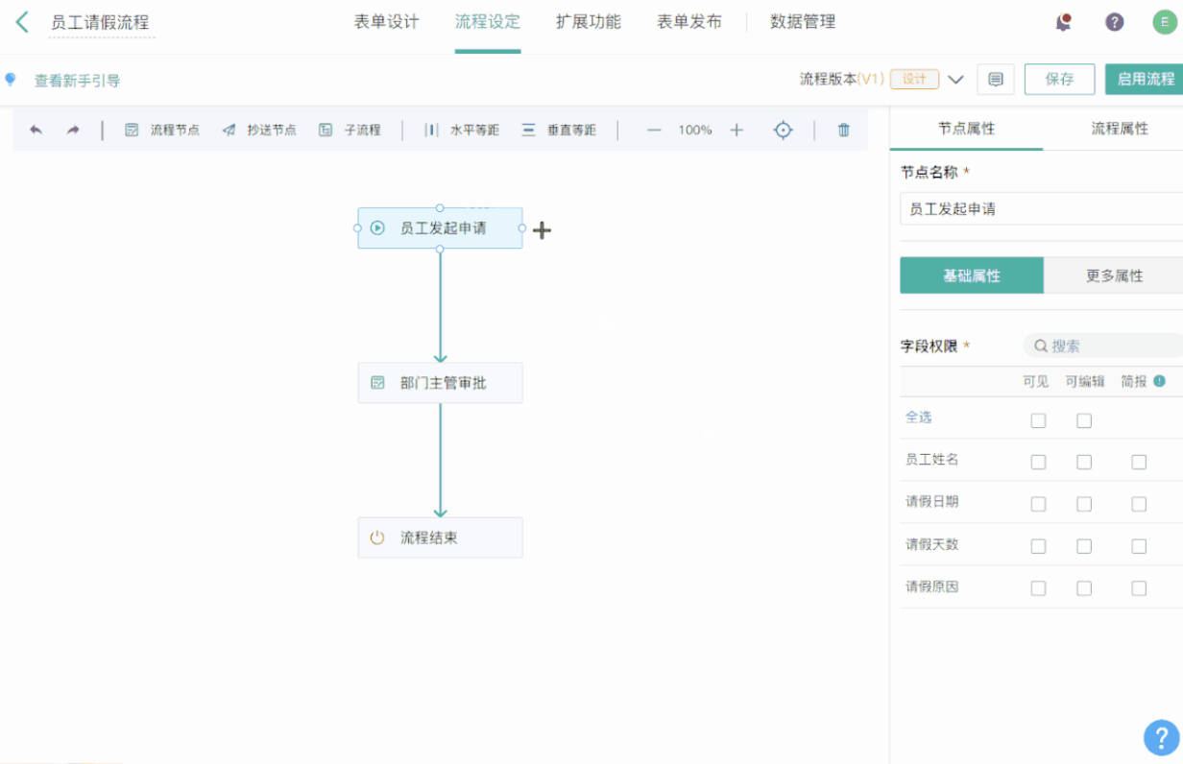Click the undo arrow in toolbar
Image resolution: width=1183 pixels, height=764 pixels.
click(x=36, y=130)
